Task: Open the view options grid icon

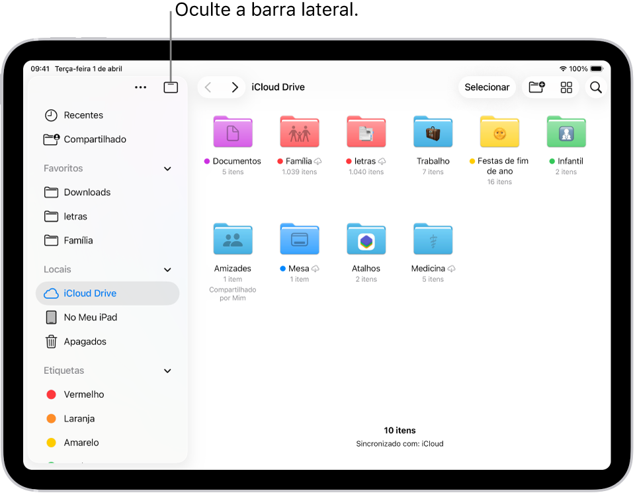Action: click(566, 87)
